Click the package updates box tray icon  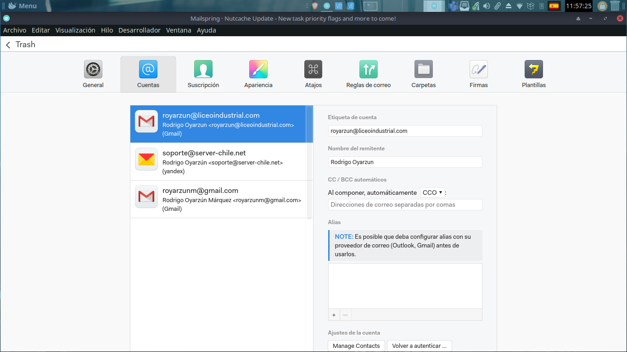(x=531, y=6)
